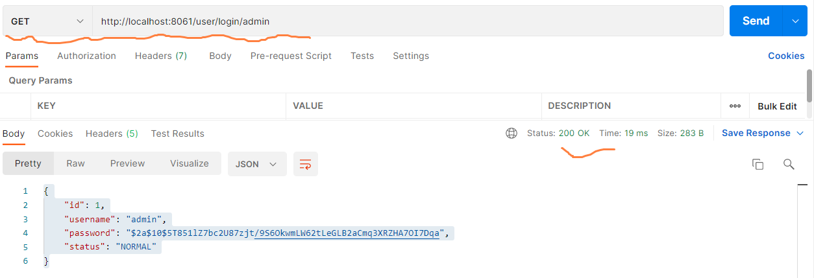The image size is (814, 278).
Task: Open the Authorization tab
Action: [86, 56]
